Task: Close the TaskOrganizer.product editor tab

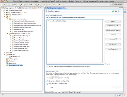Action: pyautogui.click(x=63, y=8)
